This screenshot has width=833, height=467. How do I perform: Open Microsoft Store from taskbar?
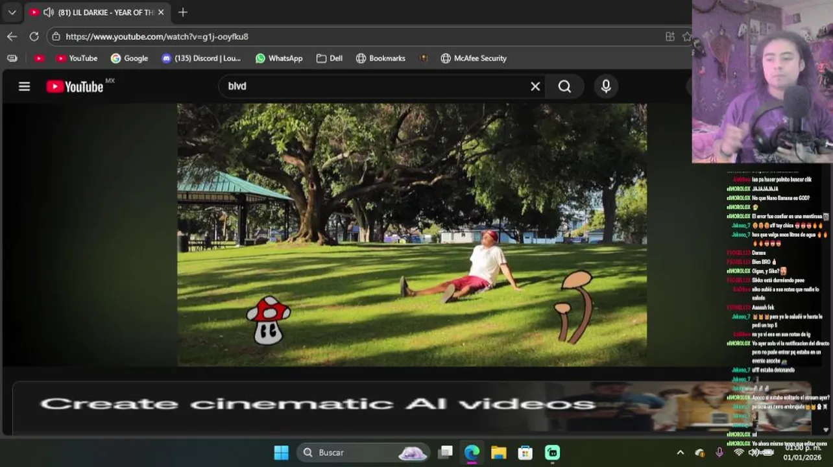[x=525, y=452]
